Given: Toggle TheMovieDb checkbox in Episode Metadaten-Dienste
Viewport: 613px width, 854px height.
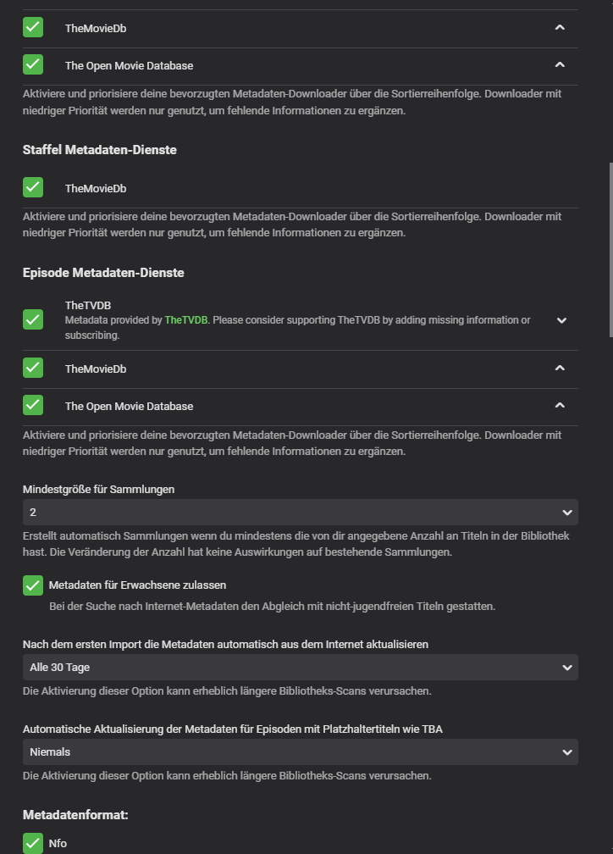Looking at the screenshot, I should 33,369.
